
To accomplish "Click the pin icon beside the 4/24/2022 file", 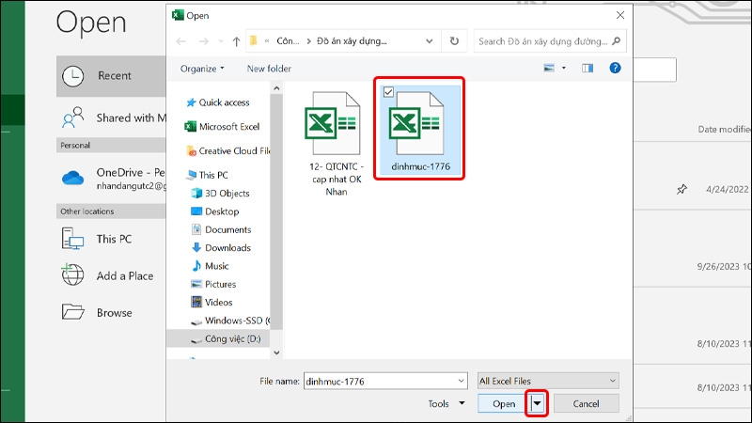I will (681, 190).
